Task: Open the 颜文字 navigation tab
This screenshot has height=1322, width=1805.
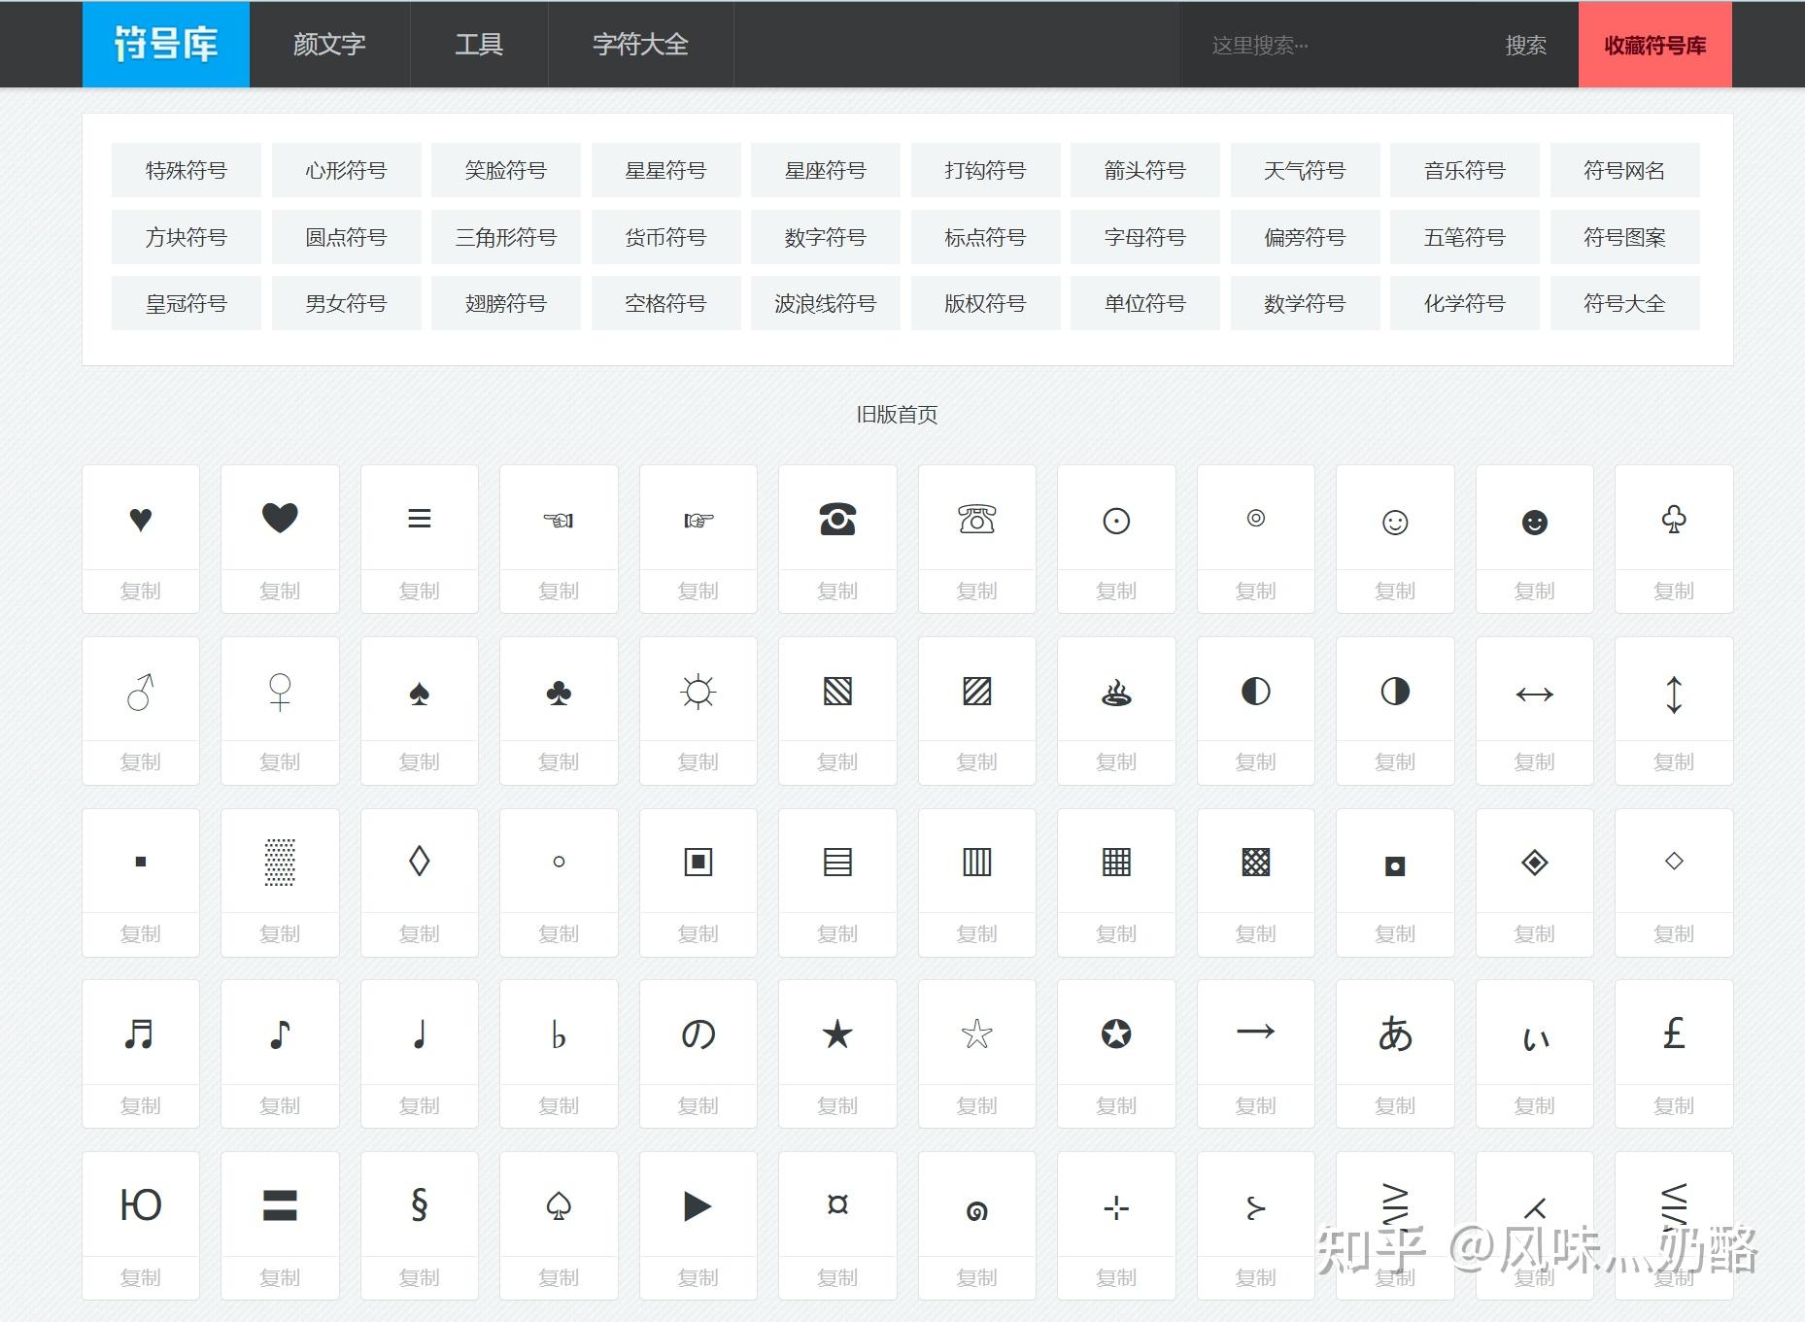Action: pyautogui.click(x=329, y=45)
